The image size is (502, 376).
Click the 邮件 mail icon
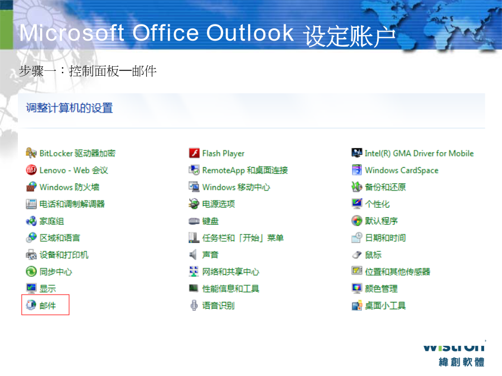pos(31,305)
